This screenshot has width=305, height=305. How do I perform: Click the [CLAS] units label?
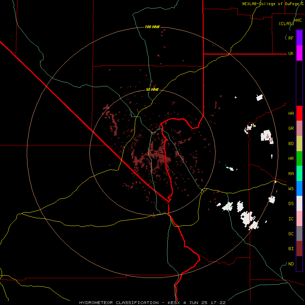pos(286,23)
